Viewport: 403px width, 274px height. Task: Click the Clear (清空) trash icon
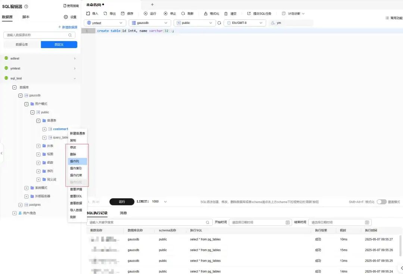(226, 14)
